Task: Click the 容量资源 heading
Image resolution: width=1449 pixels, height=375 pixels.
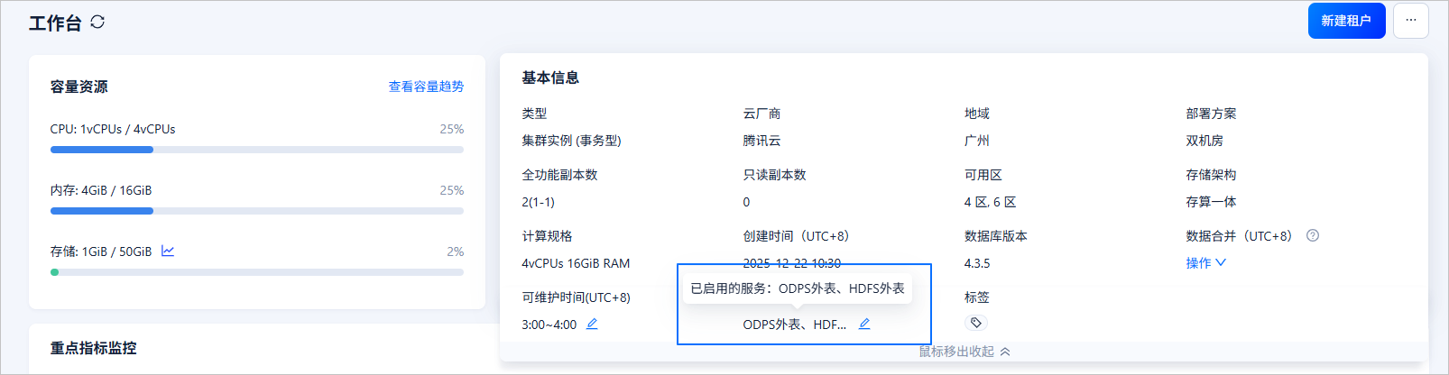Action: 79,87
